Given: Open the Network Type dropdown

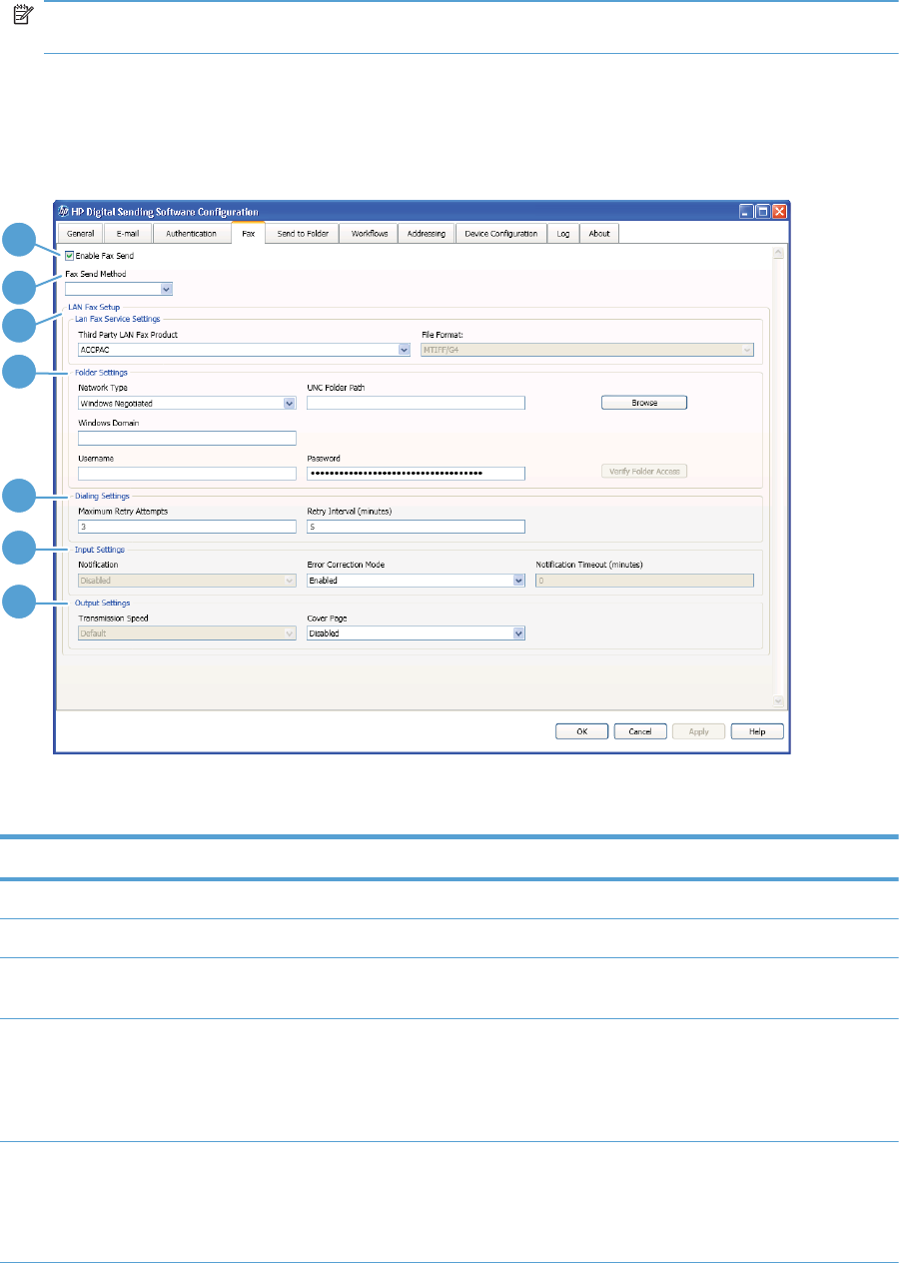Looking at the screenshot, I should click(x=187, y=404).
